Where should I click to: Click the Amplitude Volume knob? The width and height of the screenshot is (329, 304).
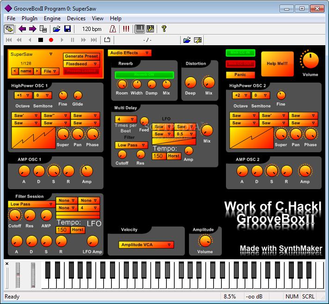click(205, 241)
